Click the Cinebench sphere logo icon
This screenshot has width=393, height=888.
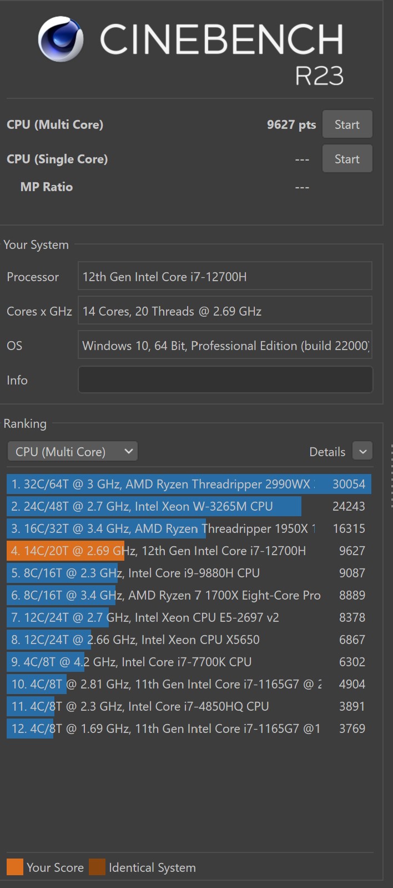(x=61, y=39)
